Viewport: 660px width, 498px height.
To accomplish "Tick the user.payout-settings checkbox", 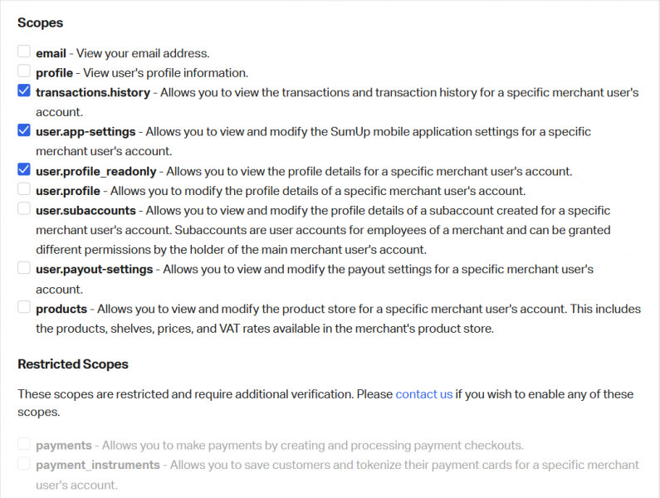I will 24,268.
